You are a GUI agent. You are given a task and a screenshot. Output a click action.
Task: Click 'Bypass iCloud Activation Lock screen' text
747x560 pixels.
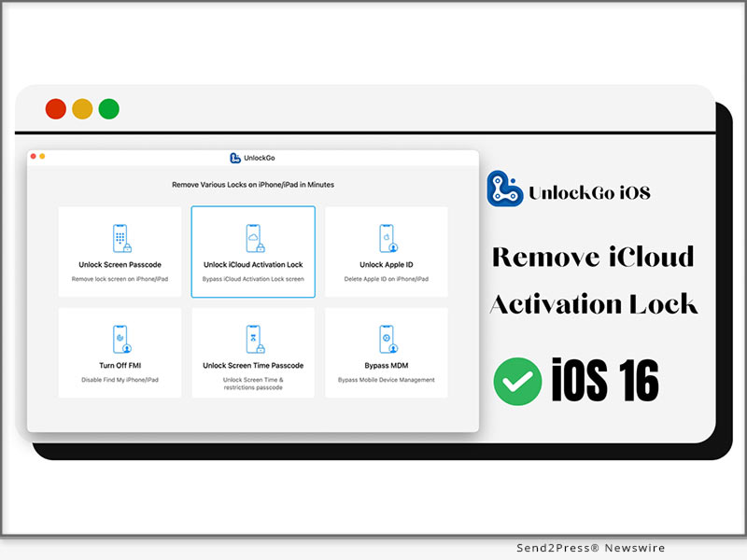[x=253, y=279]
